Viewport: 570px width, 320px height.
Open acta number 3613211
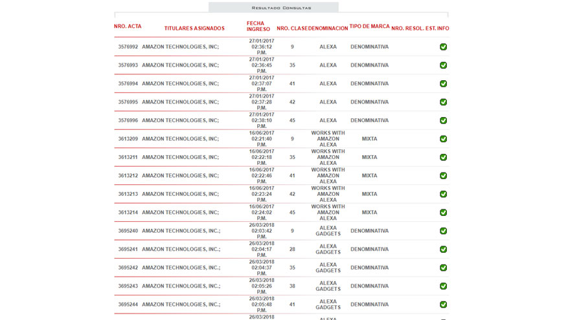(x=128, y=157)
